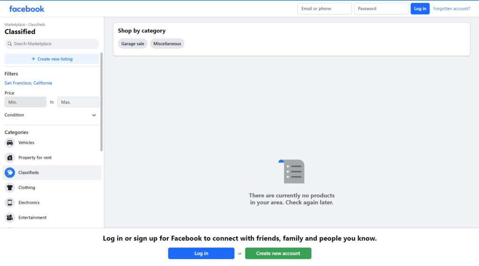Focus the Search Marketplace field
This screenshot has height=266, width=479.
click(52, 43)
